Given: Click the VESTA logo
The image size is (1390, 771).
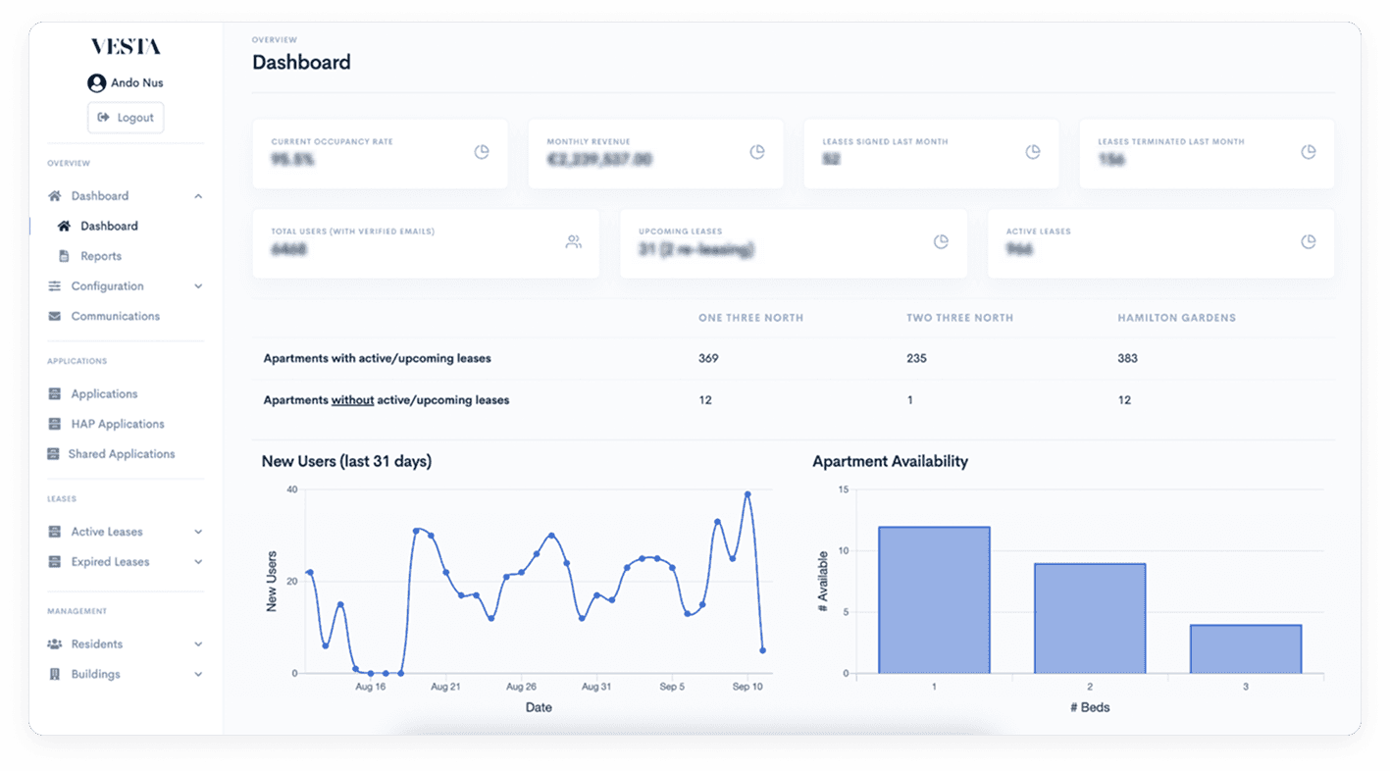Looking at the screenshot, I should click(x=126, y=47).
